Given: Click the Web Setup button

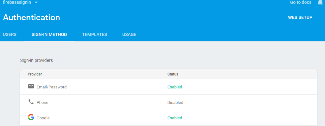Looking at the screenshot, I should [x=300, y=18].
